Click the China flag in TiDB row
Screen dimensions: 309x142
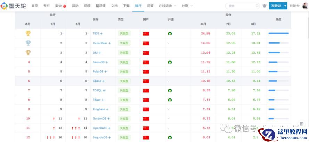pyautogui.click(x=146, y=34)
